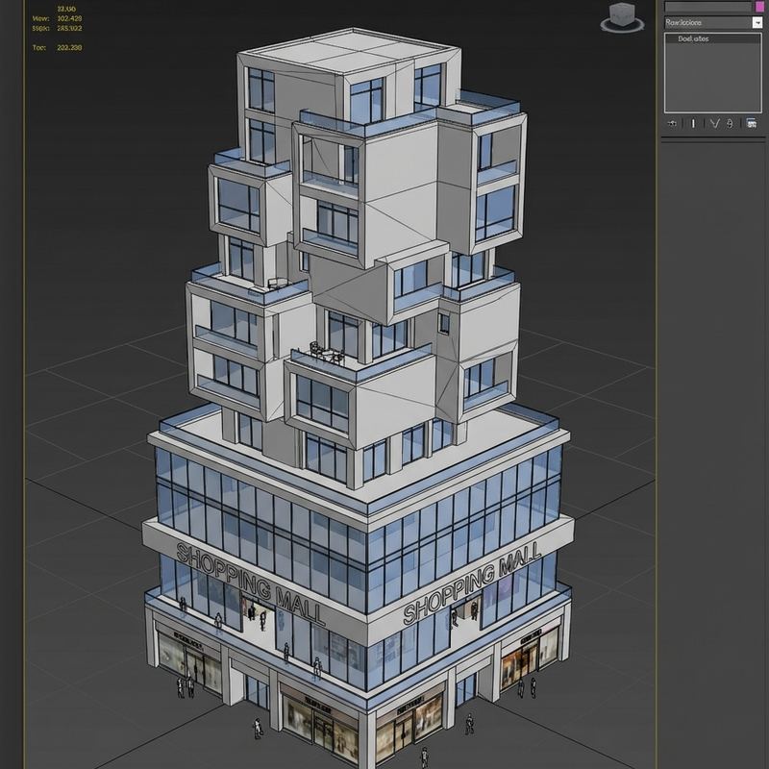The width and height of the screenshot is (769, 769).
Task: Click the 202.238 statistic value in viewport
Action: (x=69, y=47)
